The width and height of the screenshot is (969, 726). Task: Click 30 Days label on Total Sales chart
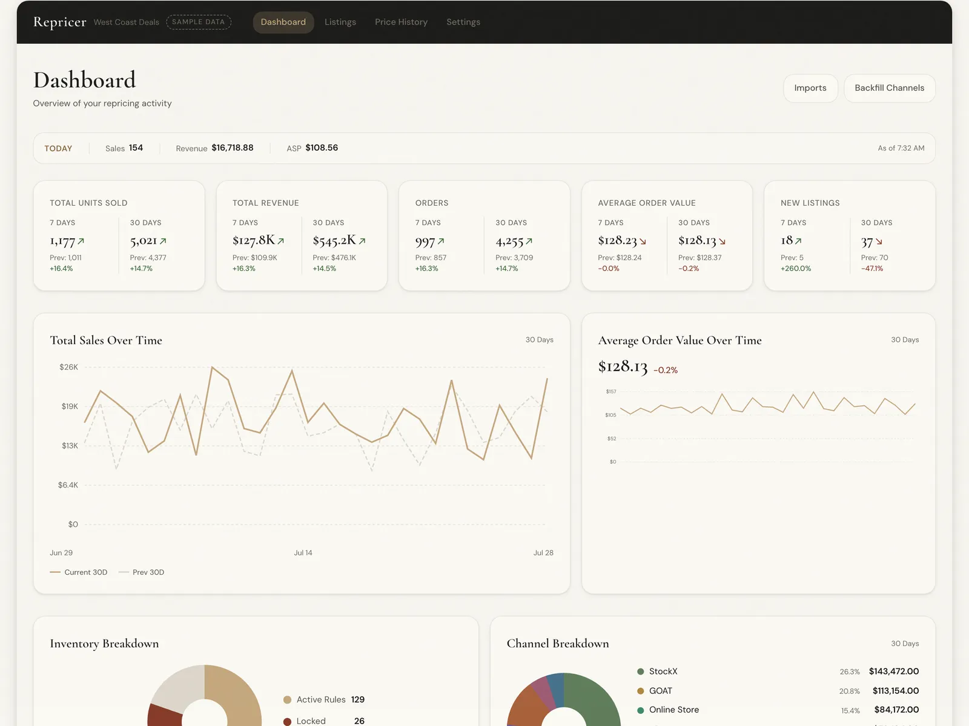pos(540,340)
